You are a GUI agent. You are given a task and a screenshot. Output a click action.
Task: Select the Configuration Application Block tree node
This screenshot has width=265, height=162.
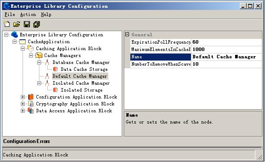[76, 97]
